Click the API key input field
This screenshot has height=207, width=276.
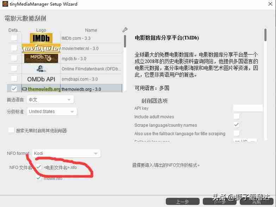[248, 108]
